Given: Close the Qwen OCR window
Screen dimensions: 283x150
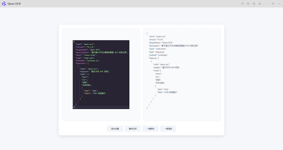Looking at the screenshot, I should point(279,4).
